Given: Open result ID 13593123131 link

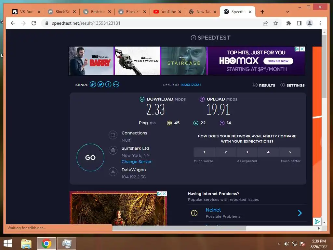Looking at the screenshot, I should (x=191, y=85).
